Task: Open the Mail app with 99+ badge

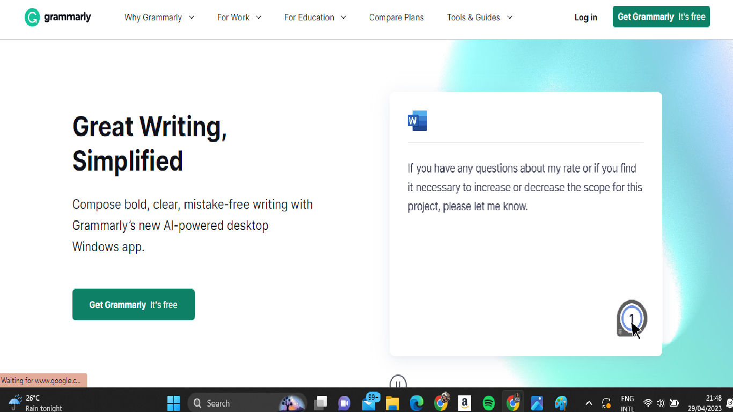Action: tap(370, 402)
